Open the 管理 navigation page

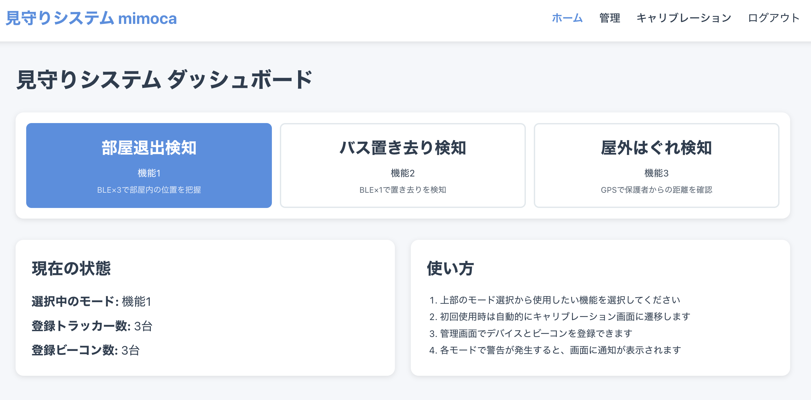point(610,18)
